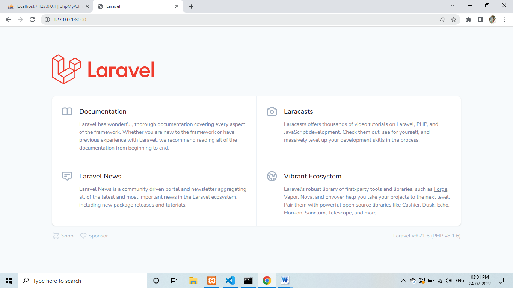Click the browser forward arrow

(x=20, y=19)
